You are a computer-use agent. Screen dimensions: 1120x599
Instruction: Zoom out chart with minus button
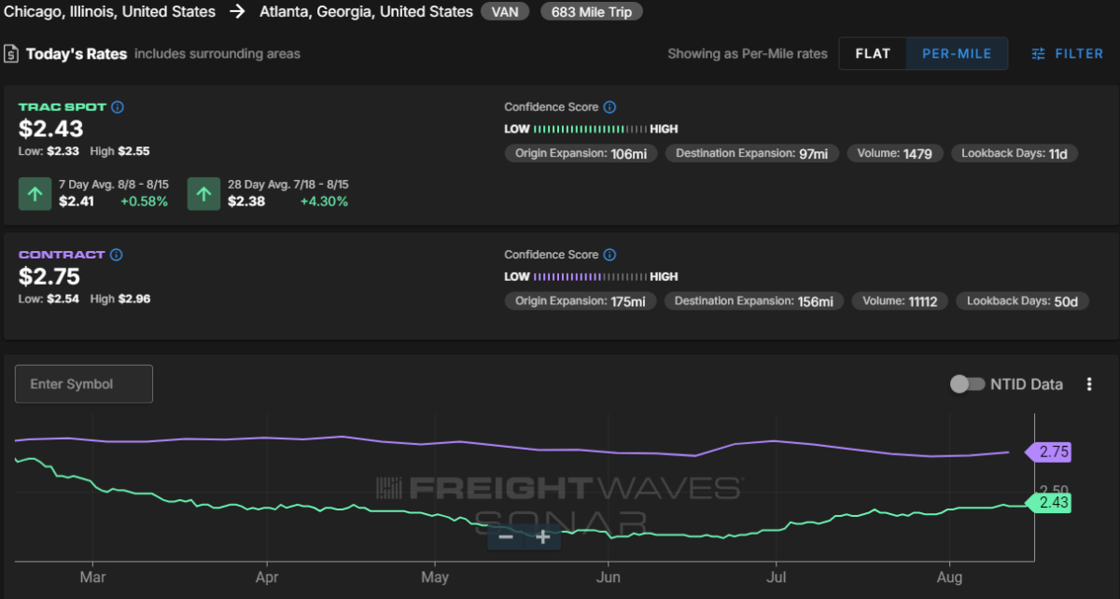point(506,537)
